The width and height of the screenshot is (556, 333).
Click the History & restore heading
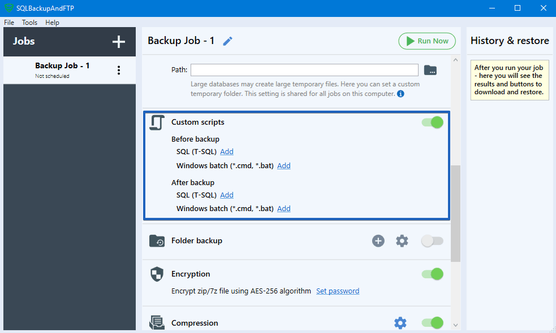click(x=510, y=41)
